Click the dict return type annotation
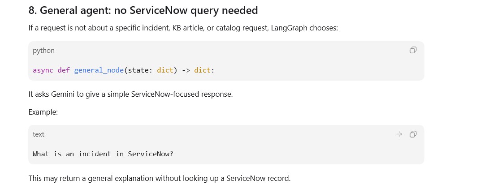Screen dimensions: 480x193 (x=202, y=70)
